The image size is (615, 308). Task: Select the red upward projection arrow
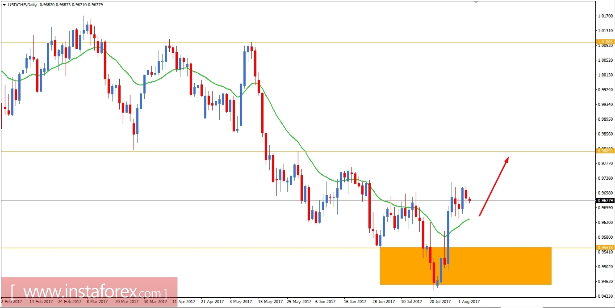494,186
